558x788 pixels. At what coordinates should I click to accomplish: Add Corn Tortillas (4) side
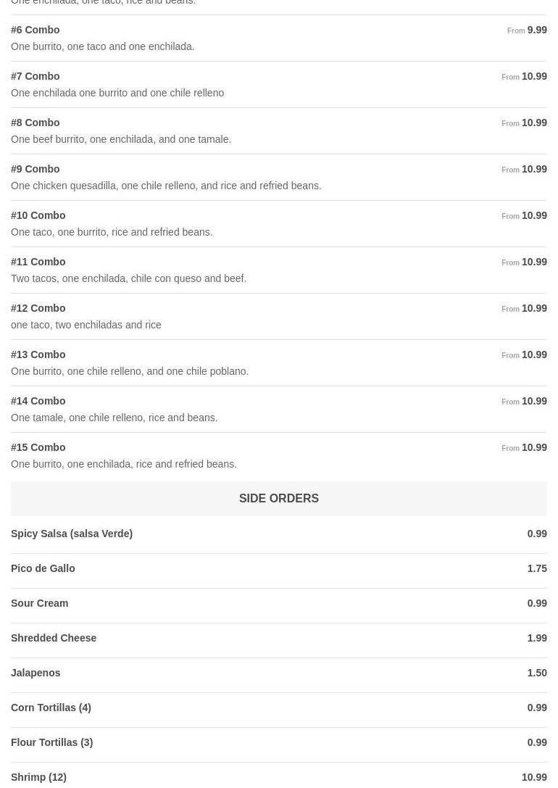(x=51, y=708)
